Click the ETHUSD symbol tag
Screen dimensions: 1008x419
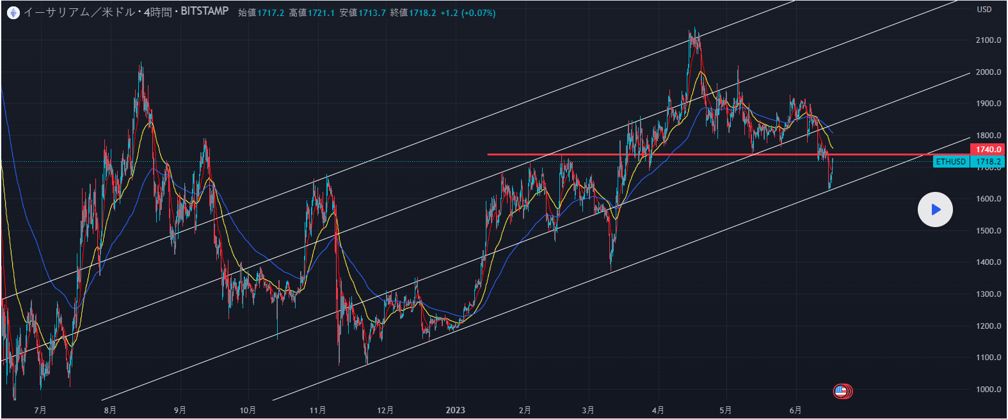(950, 162)
